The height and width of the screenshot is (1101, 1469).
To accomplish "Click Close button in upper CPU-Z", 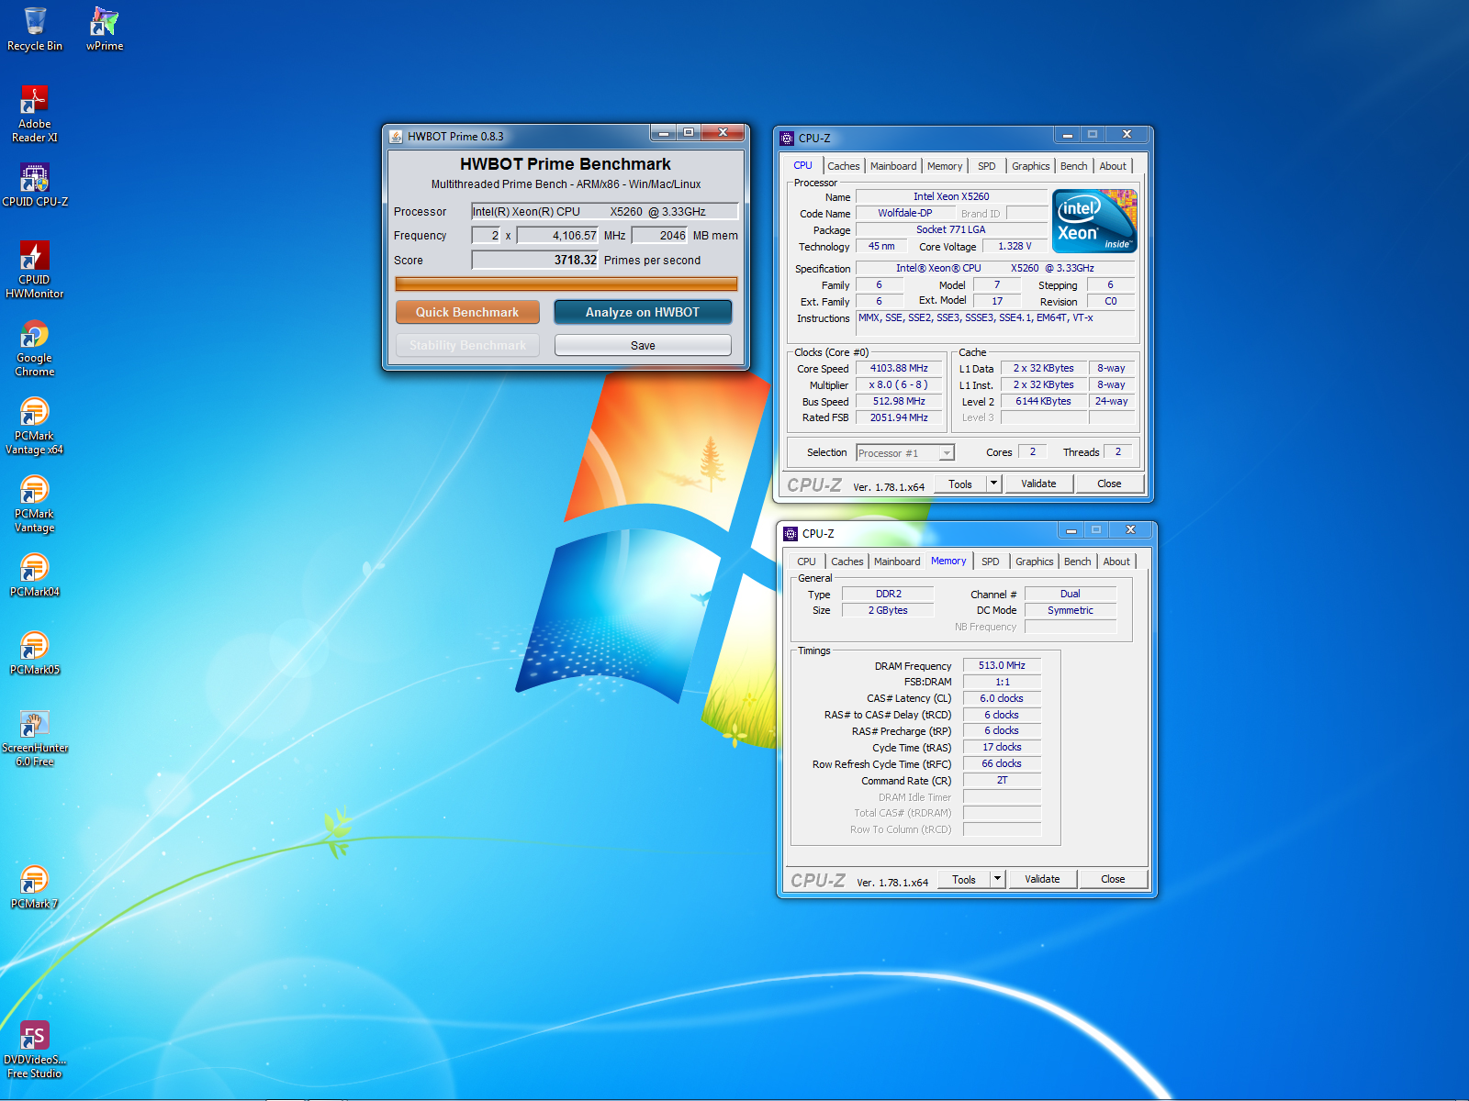I will [1109, 484].
